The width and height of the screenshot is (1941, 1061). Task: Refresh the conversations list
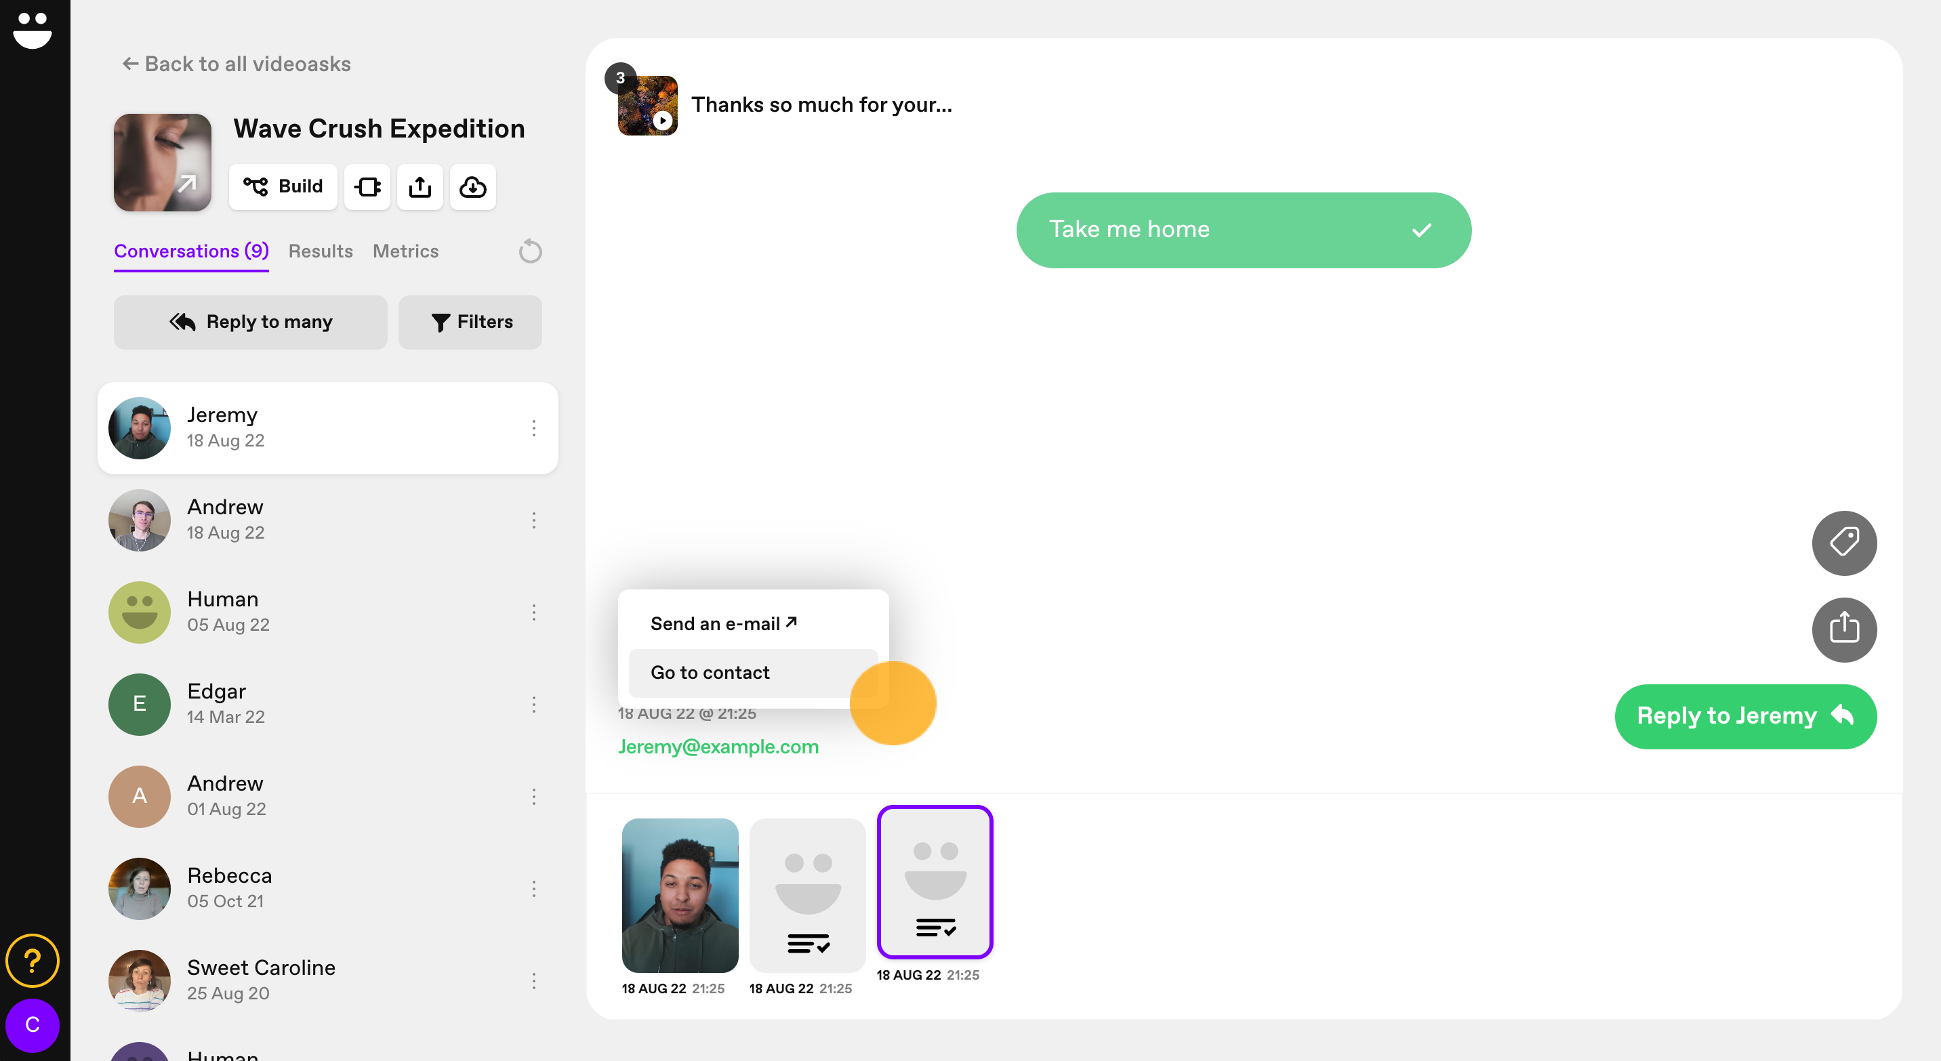(531, 251)
